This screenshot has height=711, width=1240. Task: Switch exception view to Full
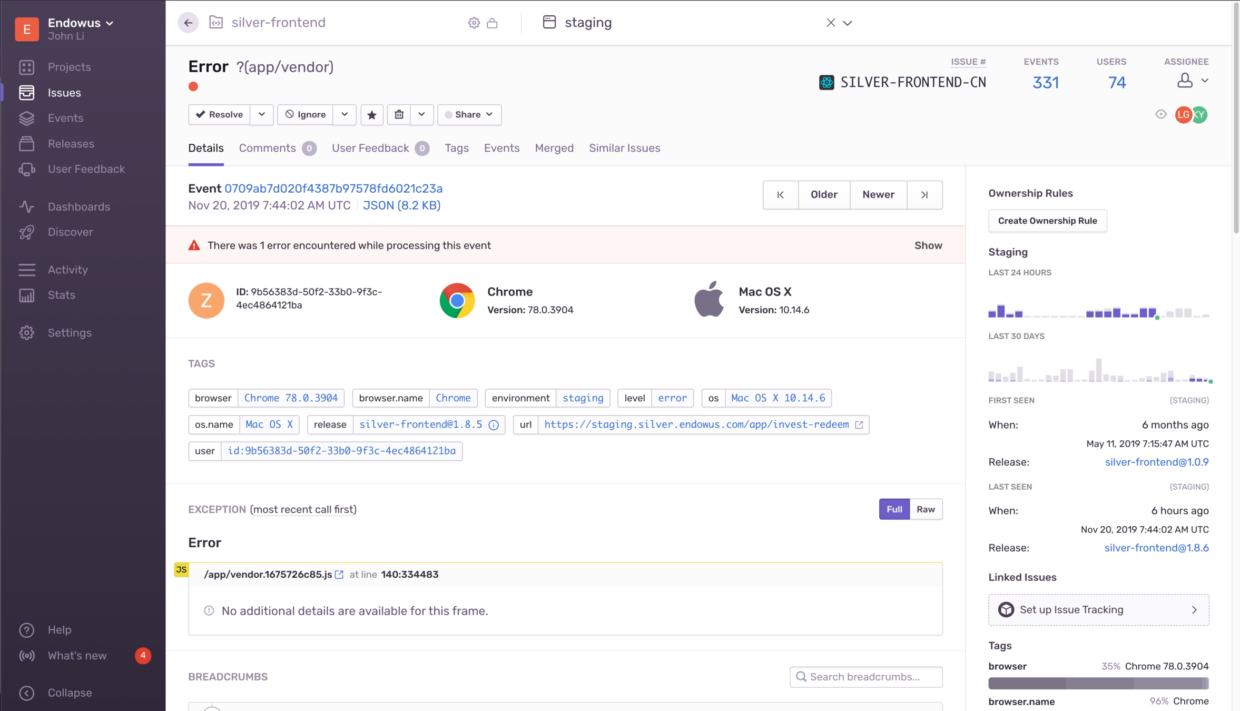pyautogui.click(x=894, y=509)
